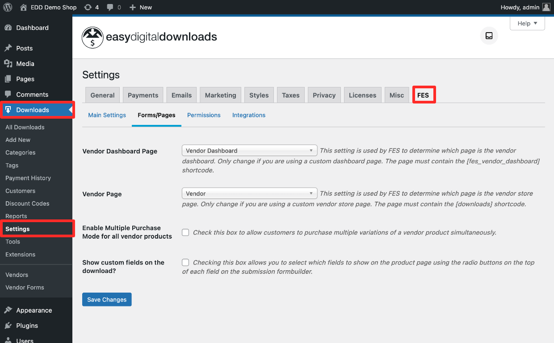This screenshot has height=343, width=554.
Task: Select the Privacy tab
Action: click(324, 95)
